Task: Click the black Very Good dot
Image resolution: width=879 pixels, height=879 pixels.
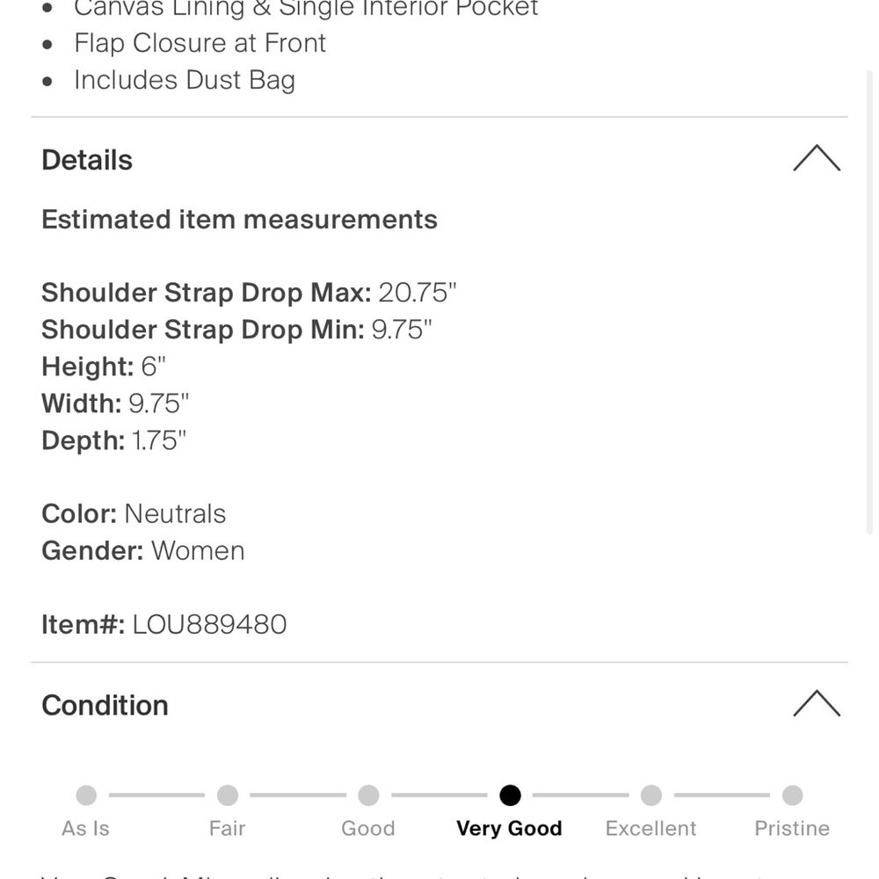Action: point(510,795)
